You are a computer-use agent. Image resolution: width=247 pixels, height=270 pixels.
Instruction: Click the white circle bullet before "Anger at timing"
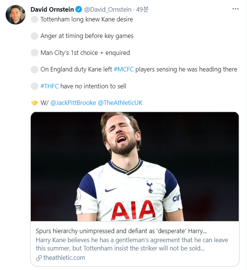tap(35, 36)
